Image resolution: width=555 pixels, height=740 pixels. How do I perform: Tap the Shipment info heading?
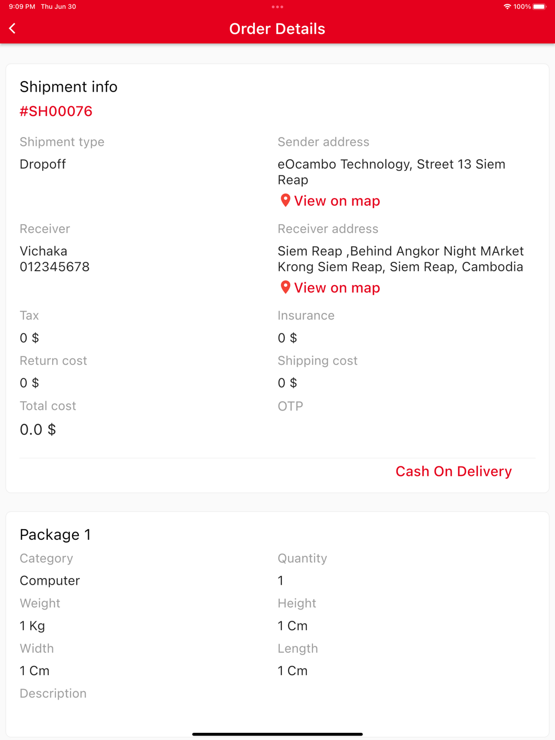point(68,87)
